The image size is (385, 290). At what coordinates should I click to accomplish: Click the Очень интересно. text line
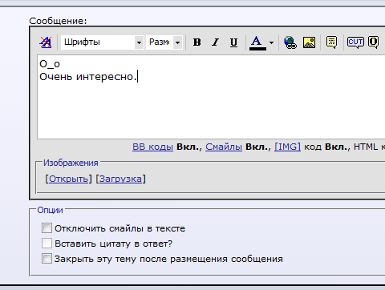click(x=88, y=77)
